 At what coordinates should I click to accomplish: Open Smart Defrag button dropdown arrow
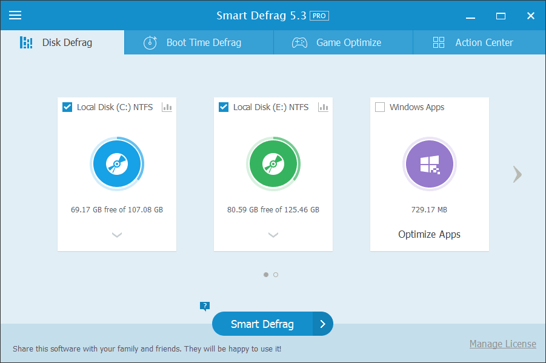click(323, 324)
